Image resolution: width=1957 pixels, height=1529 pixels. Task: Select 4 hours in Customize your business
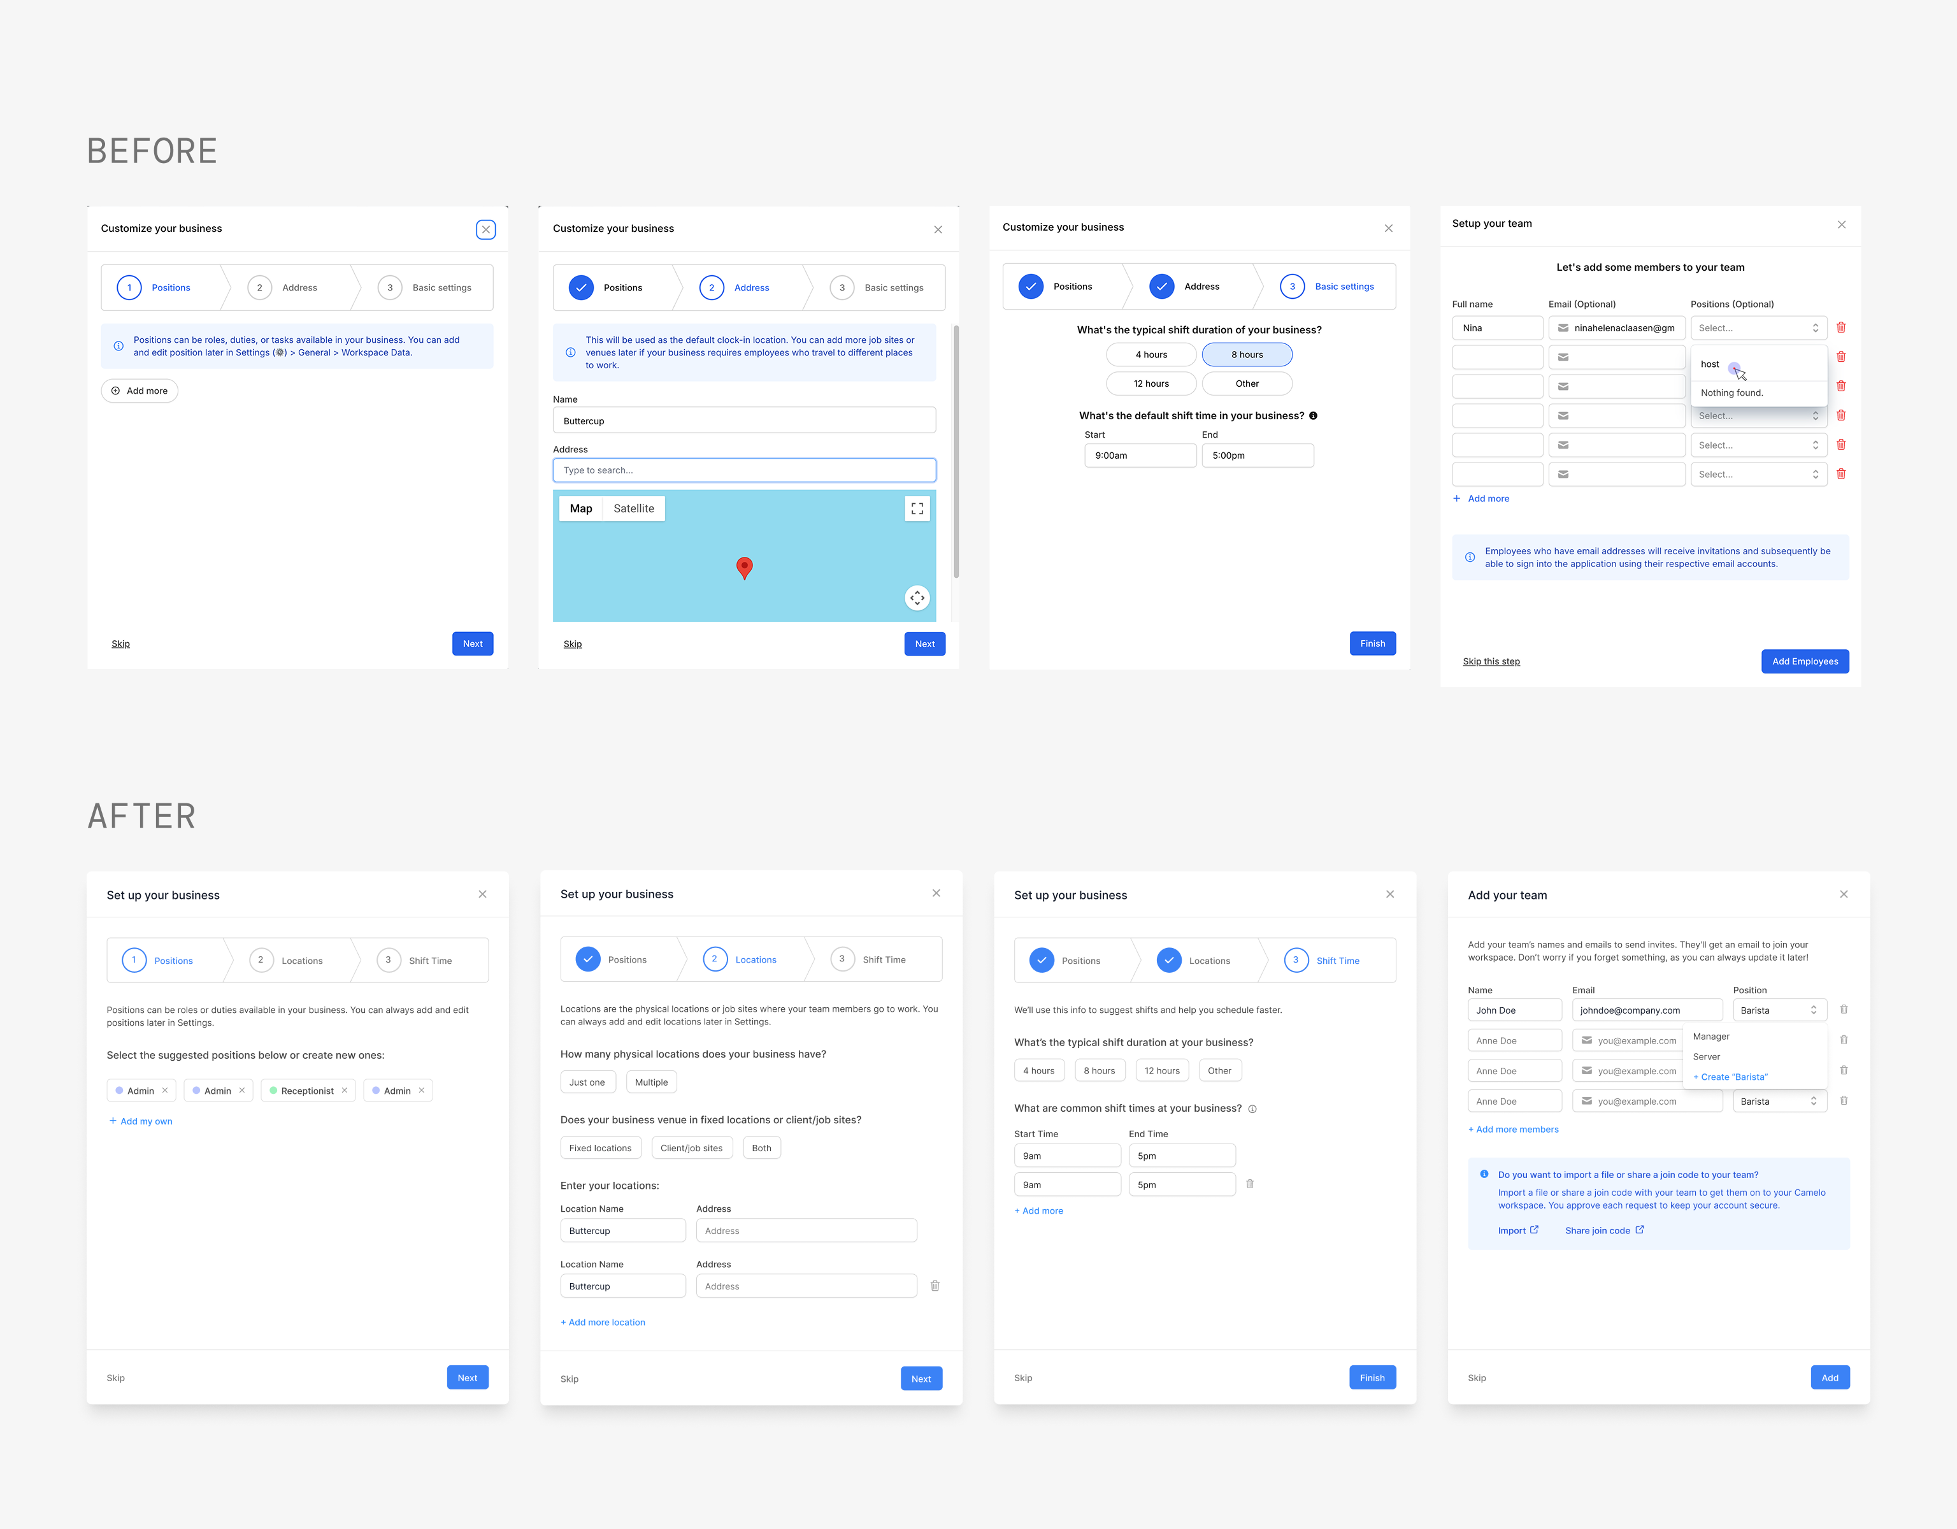coord(1151,355)
